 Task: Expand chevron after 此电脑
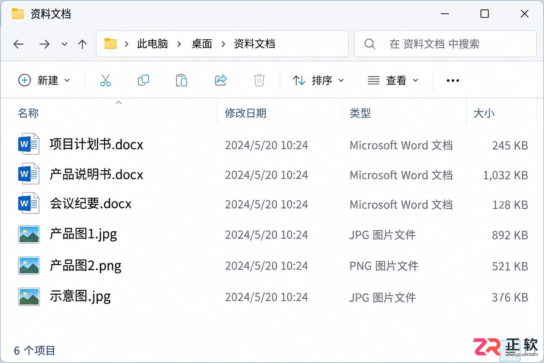pos(179,44)
